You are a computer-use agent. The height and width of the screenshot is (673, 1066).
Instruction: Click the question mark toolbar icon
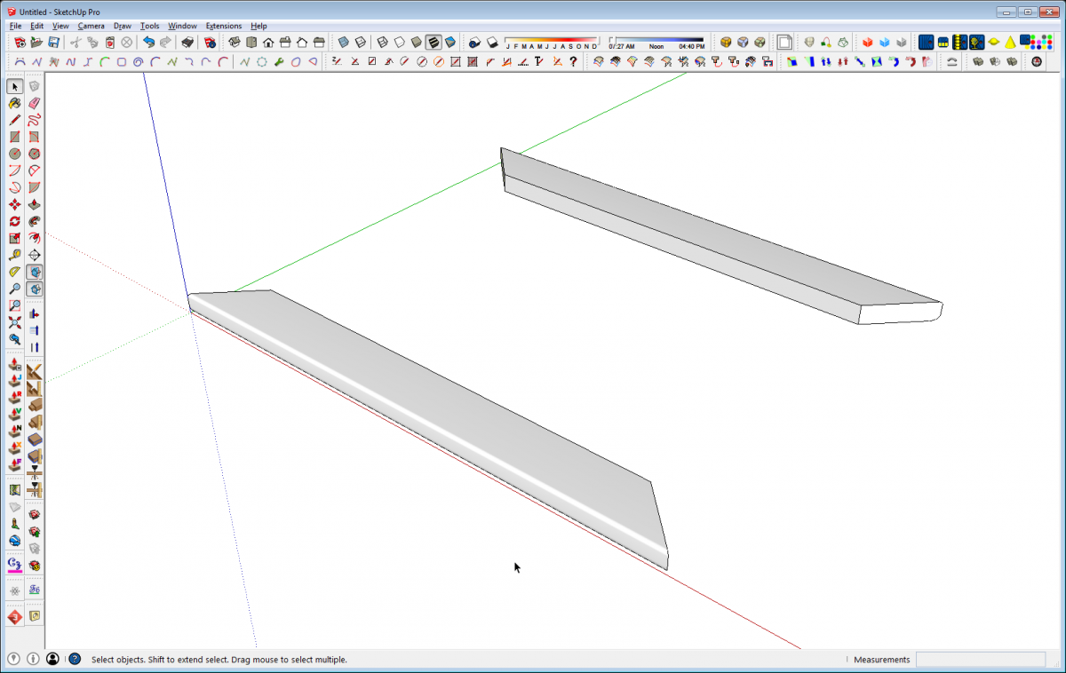click(573, 61)
